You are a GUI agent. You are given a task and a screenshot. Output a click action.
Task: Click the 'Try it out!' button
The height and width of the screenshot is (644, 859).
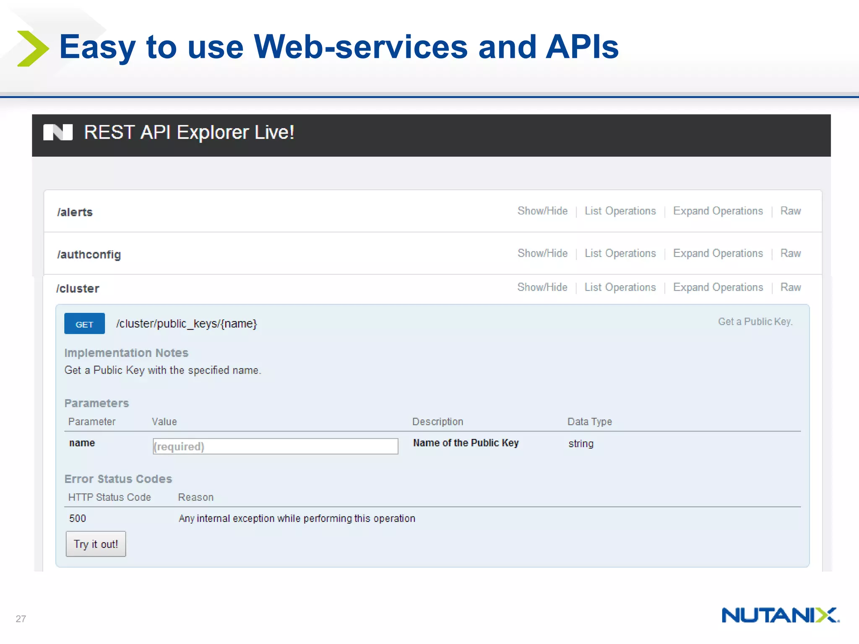[x=96, y=544]
